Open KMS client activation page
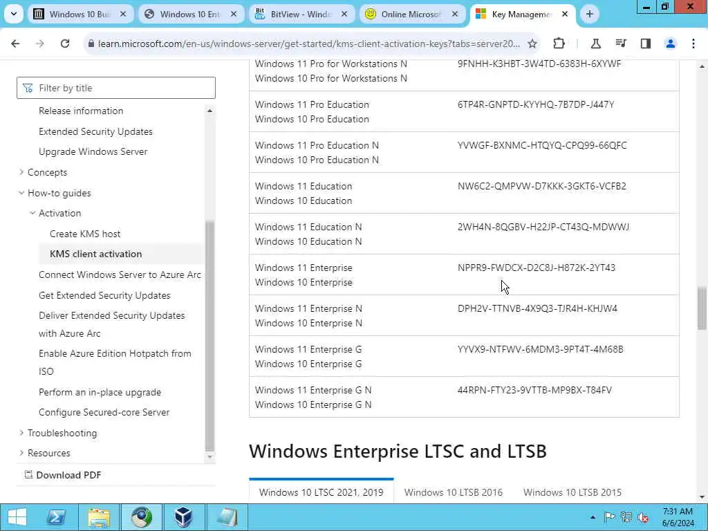The image size is (708, 531). [95, 254]
